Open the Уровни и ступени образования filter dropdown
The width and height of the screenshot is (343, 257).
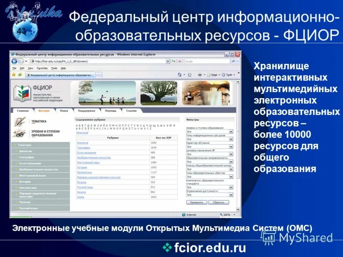point(231,132)
